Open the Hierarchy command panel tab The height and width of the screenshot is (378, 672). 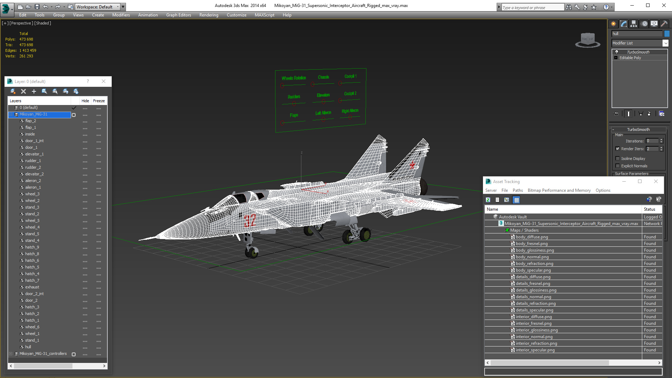click(x=633, y=24)
